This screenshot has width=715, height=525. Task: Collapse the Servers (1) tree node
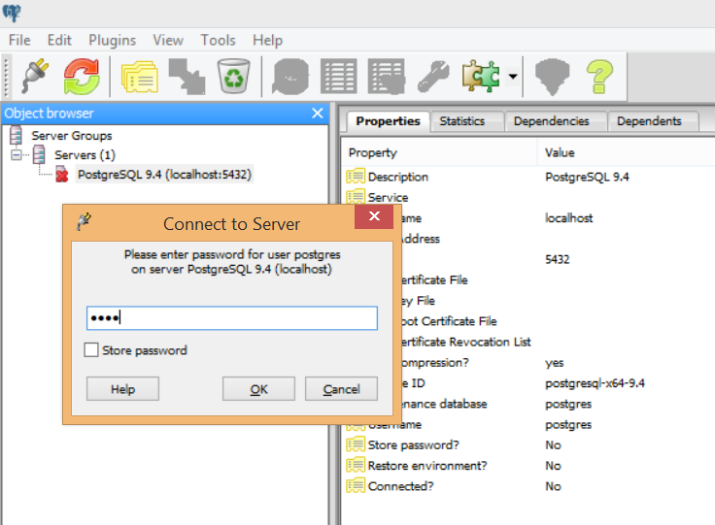click(x=16, y=155)
